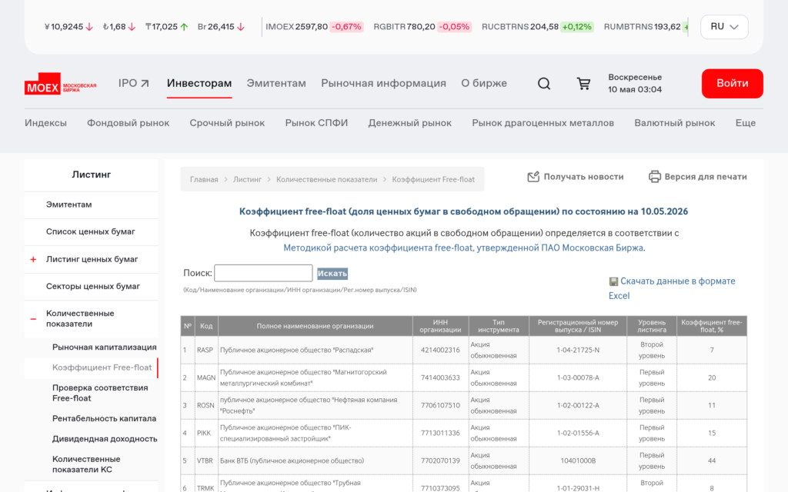Click Количественные показатели breadcrumb link
Screen dimensions: 788x492
coord(326,179)
